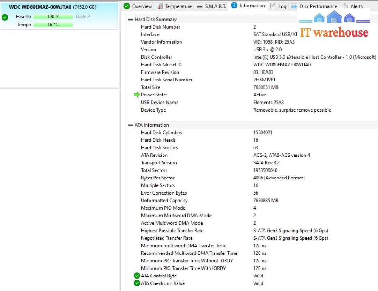Click the Temp. 16 °C indicator bar

(x=53, y=25)
